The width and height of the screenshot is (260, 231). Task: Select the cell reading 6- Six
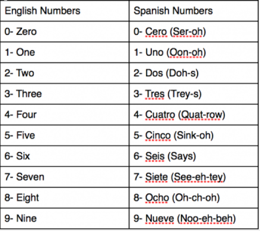pyautogui.click(x=65, y=156)
